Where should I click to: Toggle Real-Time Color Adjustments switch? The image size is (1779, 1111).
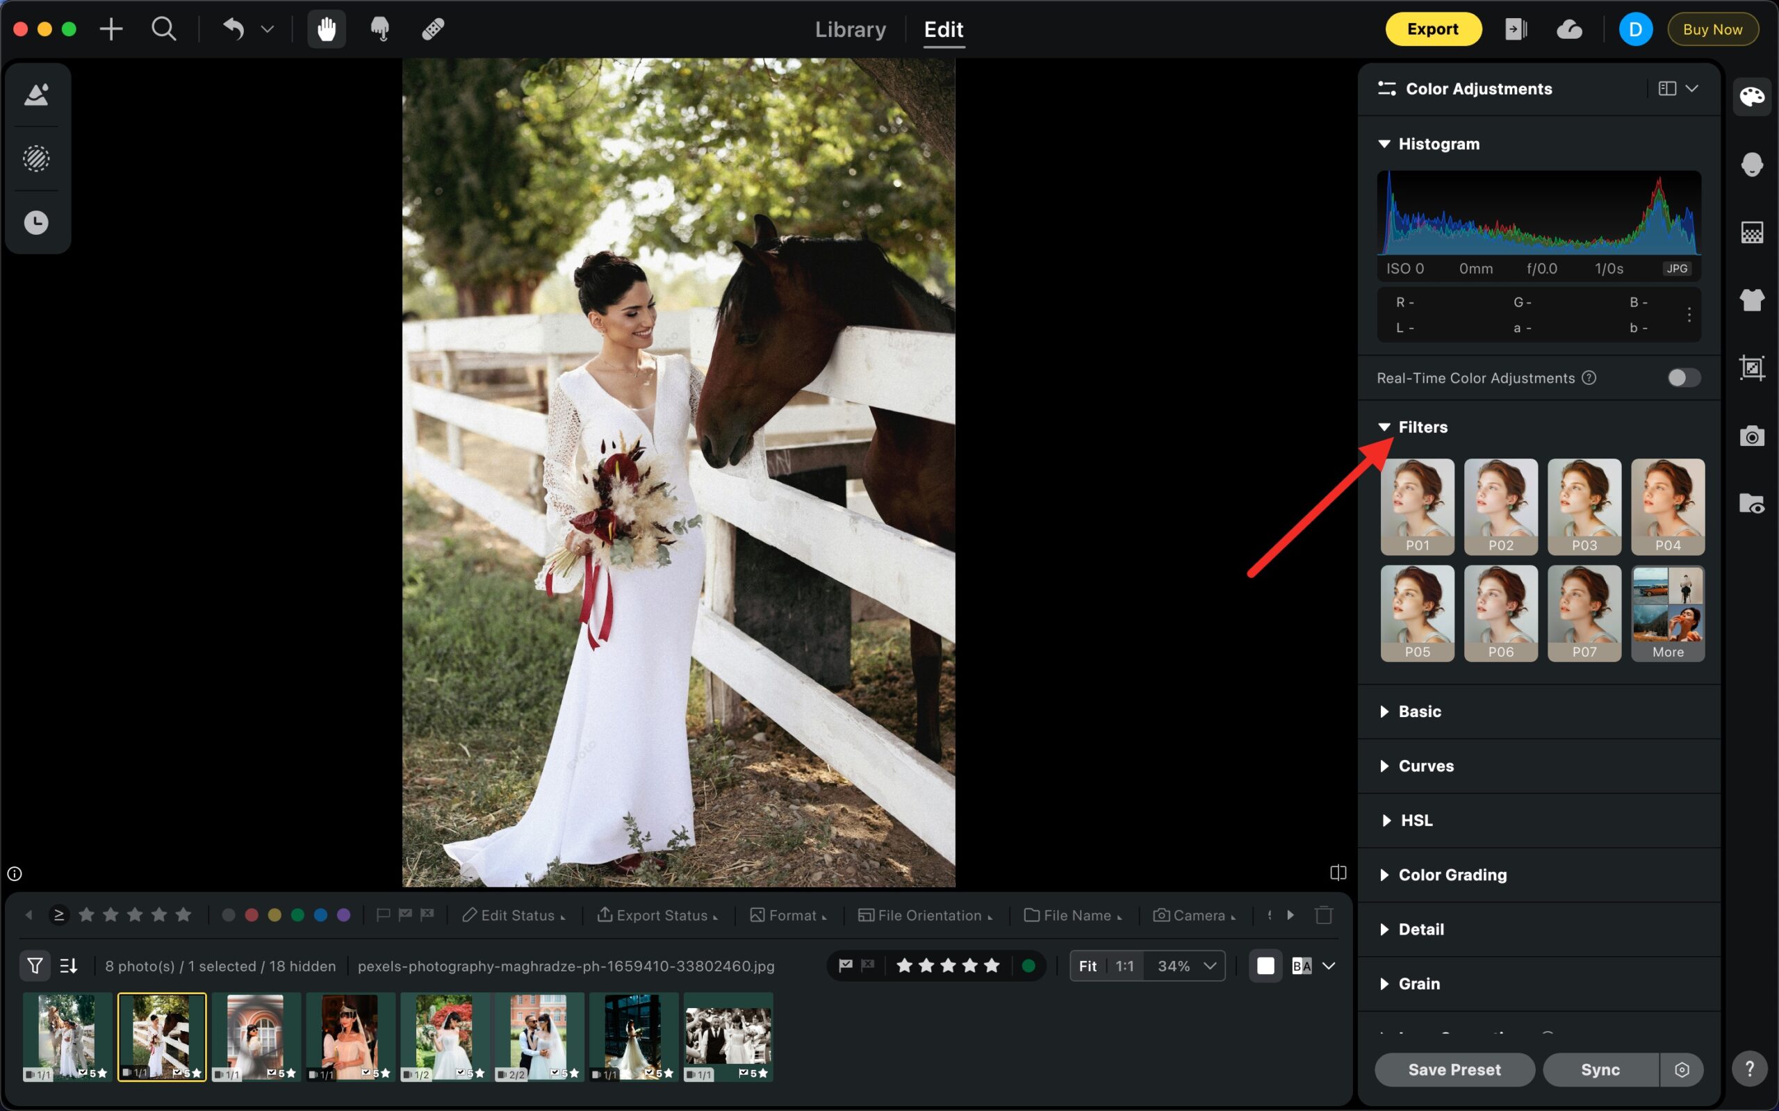1684,378
